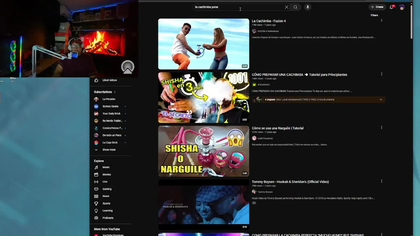The width and height of the screenshot is (420, 236).
Task: Open the Tommy Boysen channel avatar
Action: [x=254, y=192]
